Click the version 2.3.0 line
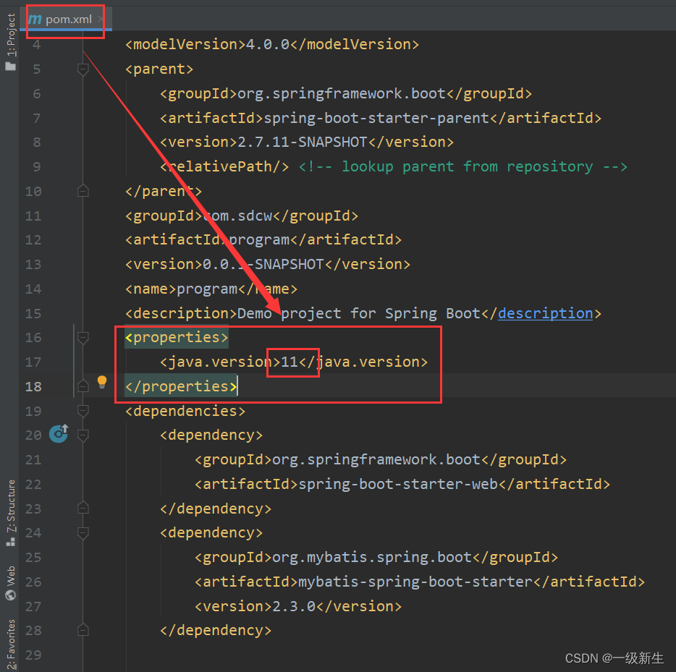The height and width of the screenshot is (672, 676). point(298,606)
